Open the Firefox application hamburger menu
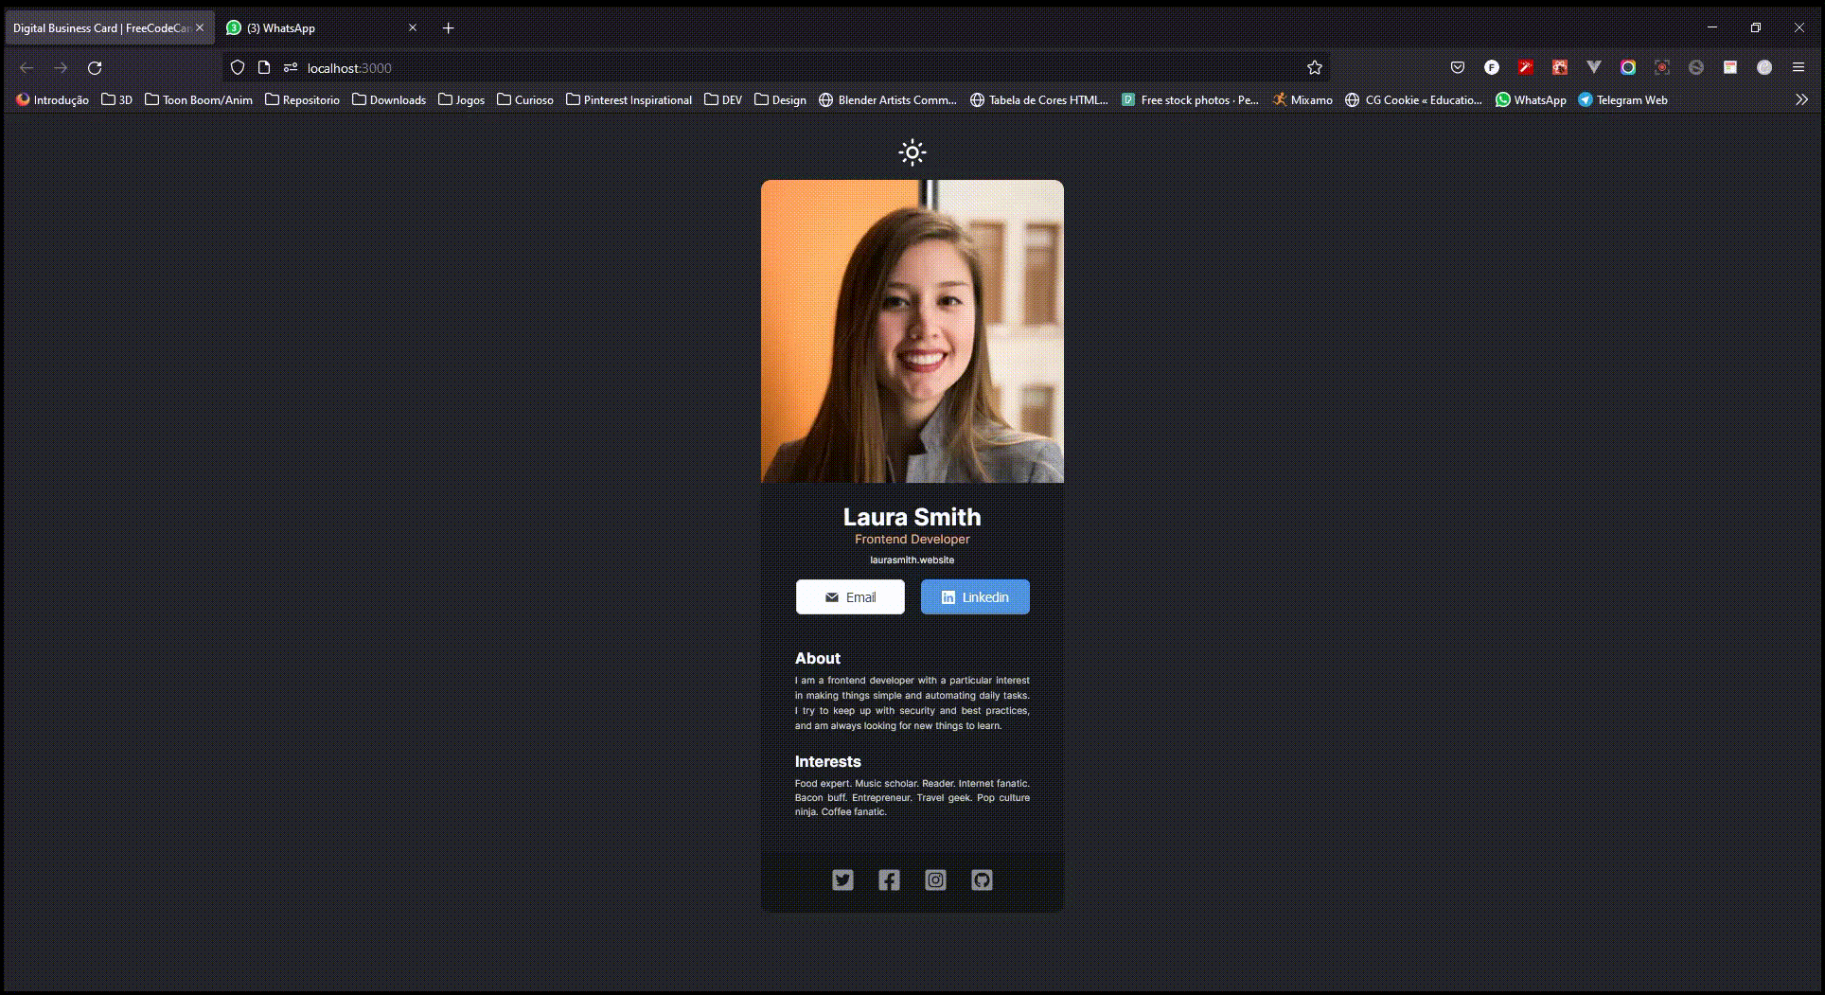 point(1798,68)
